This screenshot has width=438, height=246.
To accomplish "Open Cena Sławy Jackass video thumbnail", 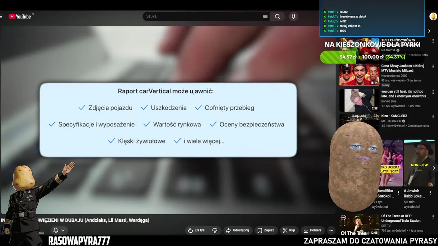I will (359, 75).
